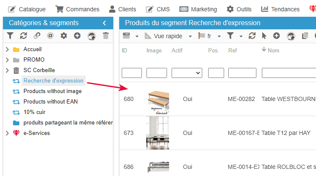316x176 pixels.
Task: Click the ID filter input field
Action: (x=132, y=73)
